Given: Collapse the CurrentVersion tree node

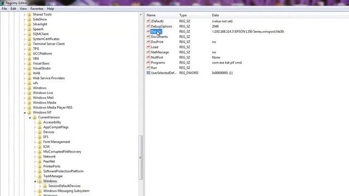Looking at the screenshot, I should pyautogui.click(x=30, y=118).
